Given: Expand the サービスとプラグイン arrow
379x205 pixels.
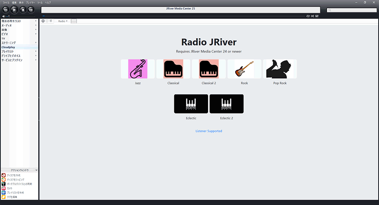Looking at the screenshot, I should (36, 60).
